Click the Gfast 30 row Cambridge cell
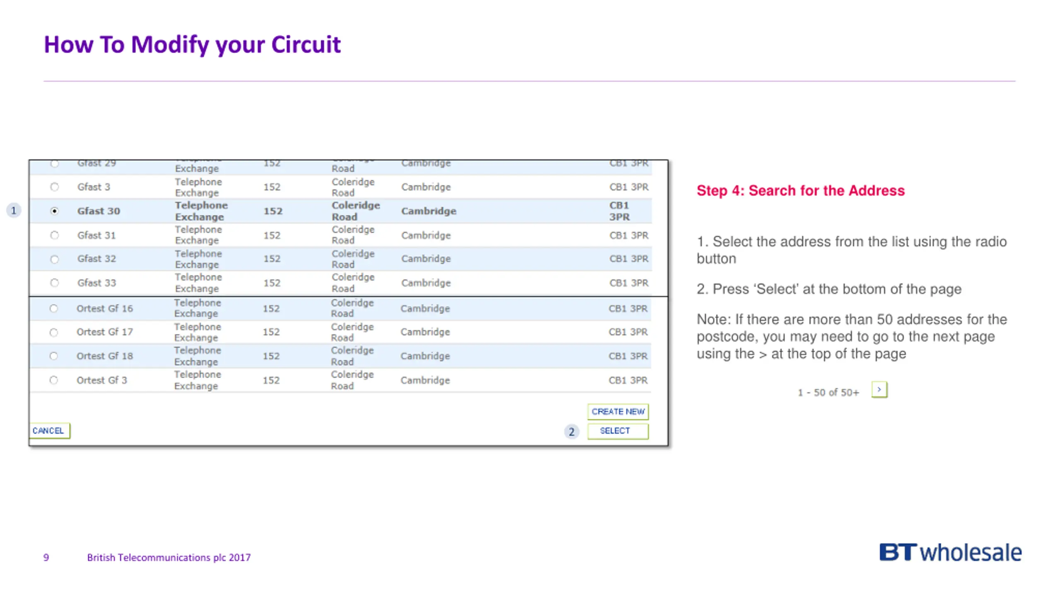 (429, 211)
